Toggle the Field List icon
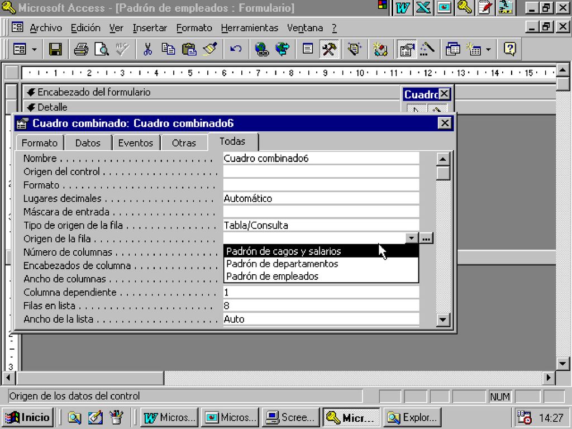572x429 pixels. point(308,49)
